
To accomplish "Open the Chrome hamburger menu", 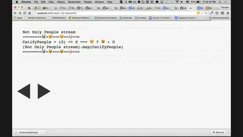I will [228, 13].
